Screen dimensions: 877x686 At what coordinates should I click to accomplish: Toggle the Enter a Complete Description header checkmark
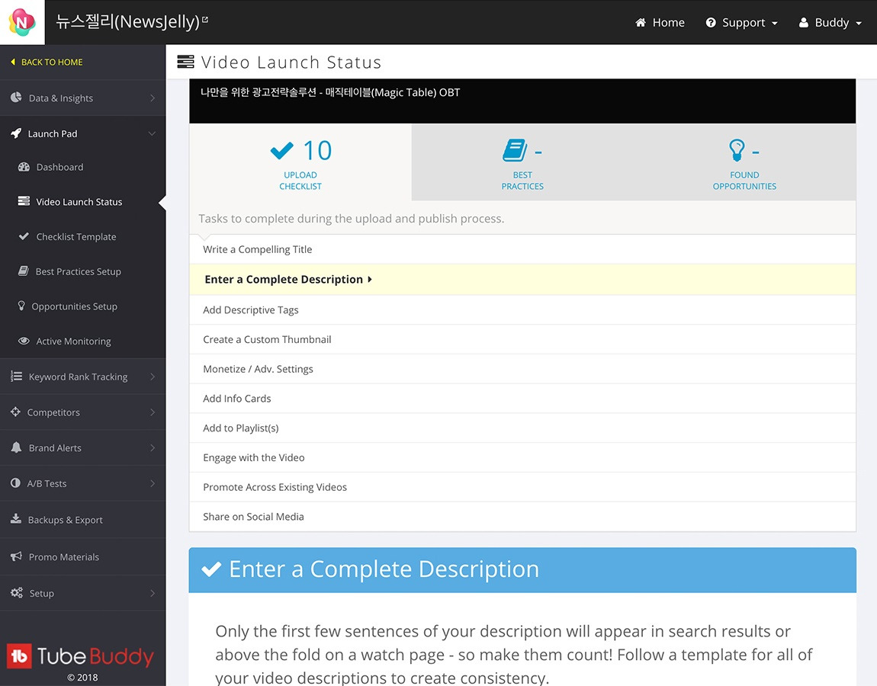211,569
